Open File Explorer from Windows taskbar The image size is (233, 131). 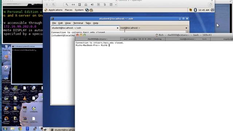(12, 129)
